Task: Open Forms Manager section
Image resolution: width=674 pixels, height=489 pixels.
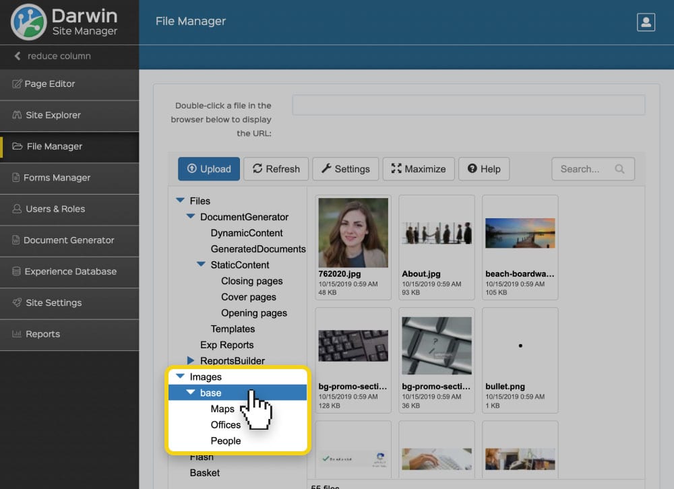Action: pyautogui.click(x=69, y=178)
